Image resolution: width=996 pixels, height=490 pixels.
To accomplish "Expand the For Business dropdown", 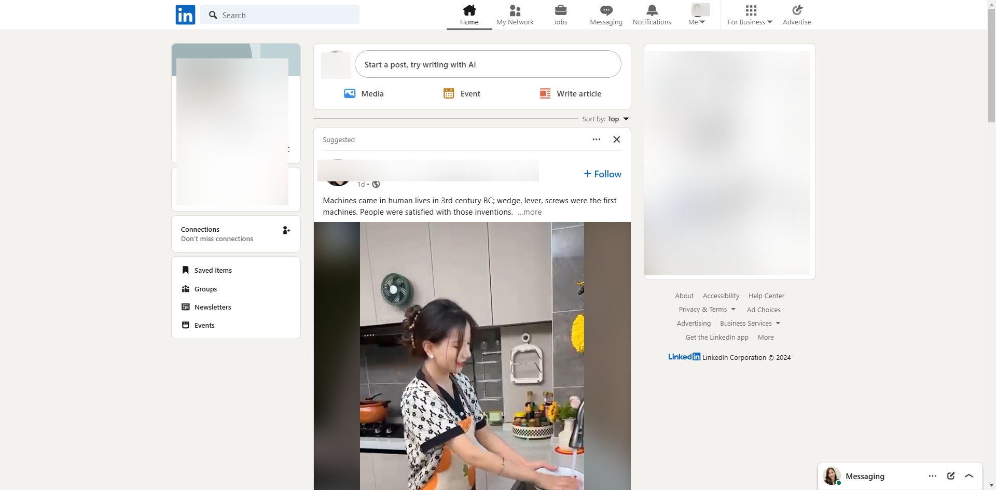I will (x=750, y=22).
